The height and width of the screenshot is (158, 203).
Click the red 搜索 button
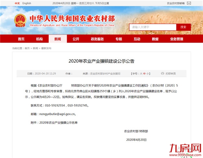coord(184,27)
